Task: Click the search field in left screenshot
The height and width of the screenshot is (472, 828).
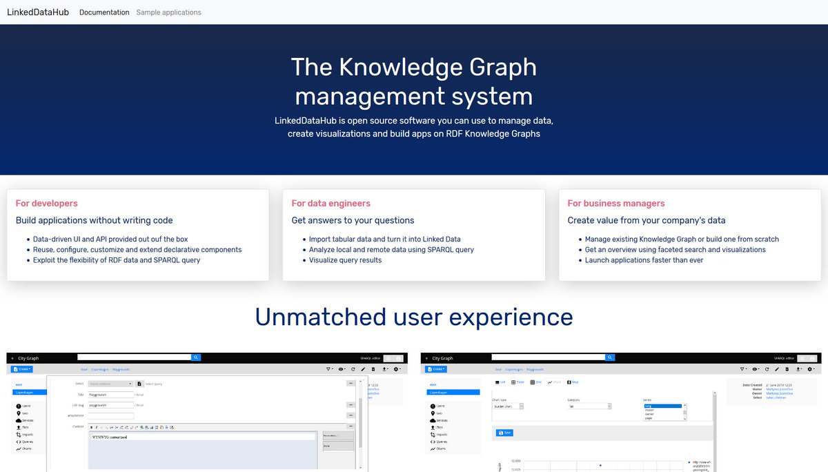Action: (134, 357)
